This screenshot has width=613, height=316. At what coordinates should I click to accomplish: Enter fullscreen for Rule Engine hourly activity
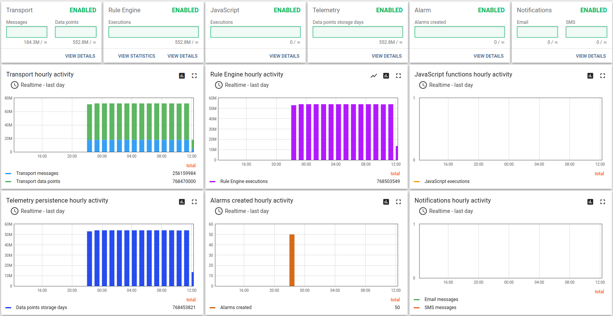point(398,76)
